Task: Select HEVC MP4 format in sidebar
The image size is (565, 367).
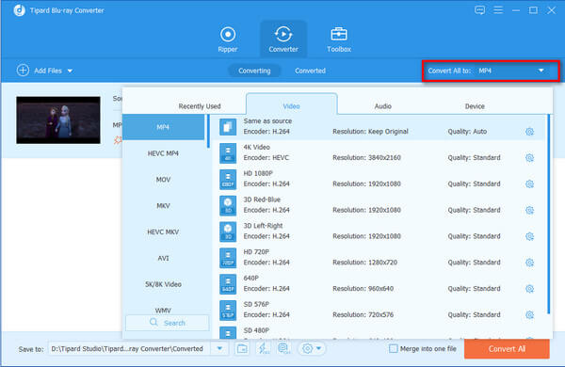Action: click(x=163, y=153)
